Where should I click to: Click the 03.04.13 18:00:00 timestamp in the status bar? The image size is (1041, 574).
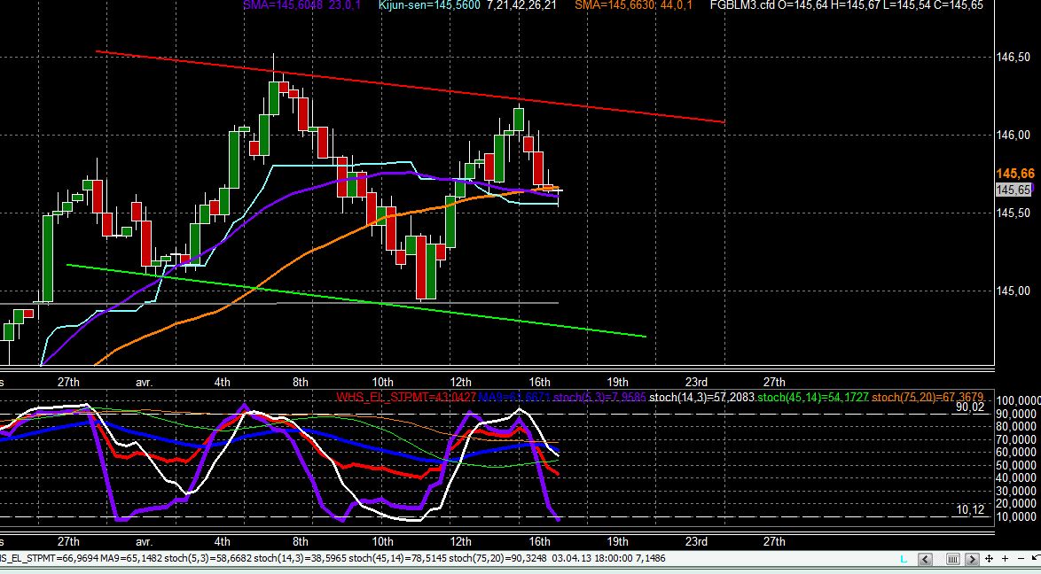[600, 558]
